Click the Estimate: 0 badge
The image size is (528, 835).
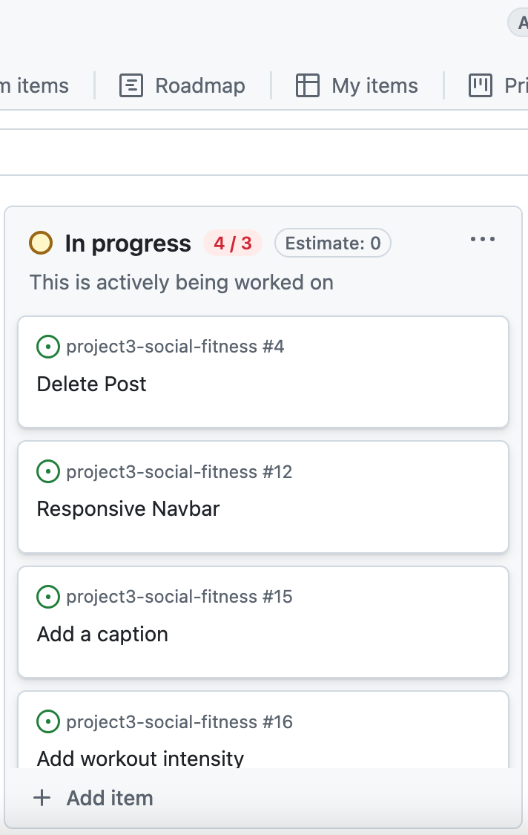click(332, 243)
